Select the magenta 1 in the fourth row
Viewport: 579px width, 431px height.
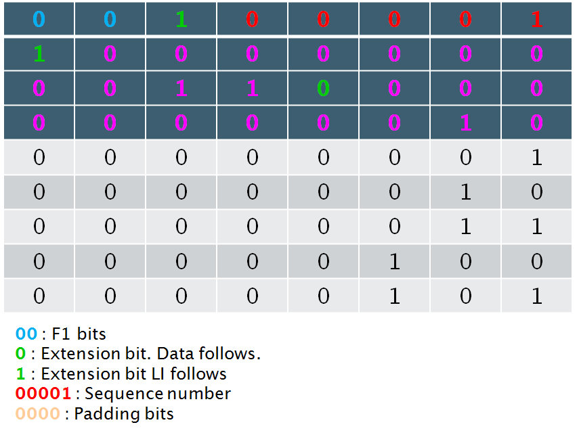(465, 123)
